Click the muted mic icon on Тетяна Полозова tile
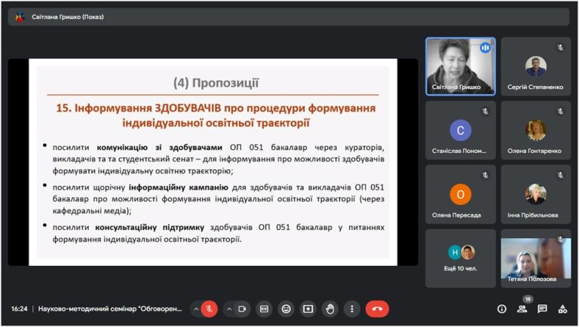The image size is (579, 327). tap(561, 240)
